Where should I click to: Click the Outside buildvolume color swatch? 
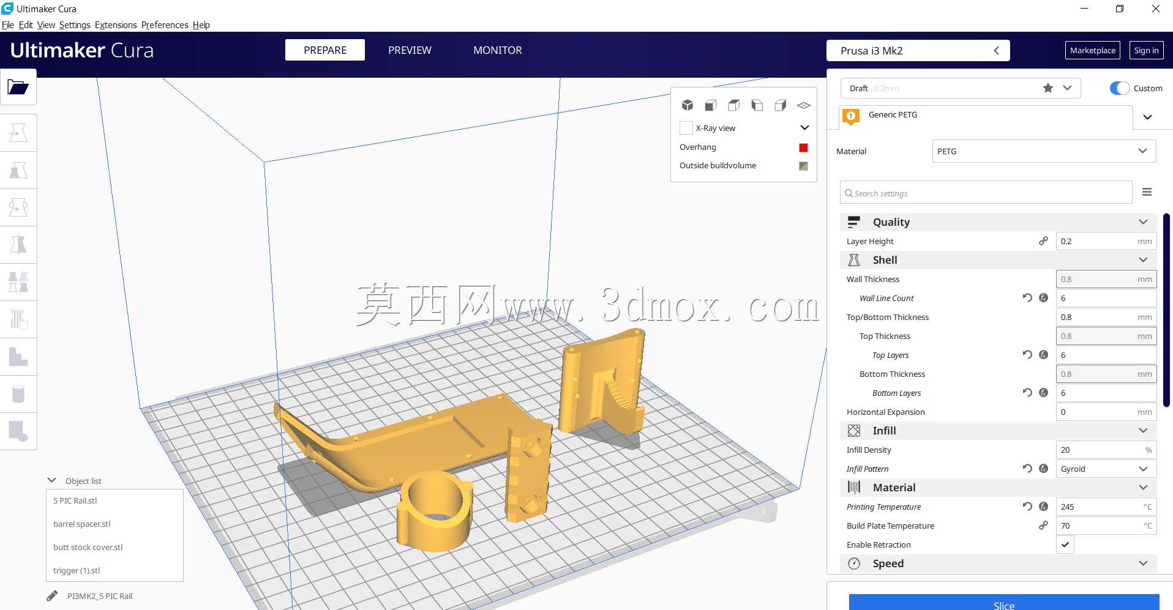pyautogui.click(x=804, y=166)
